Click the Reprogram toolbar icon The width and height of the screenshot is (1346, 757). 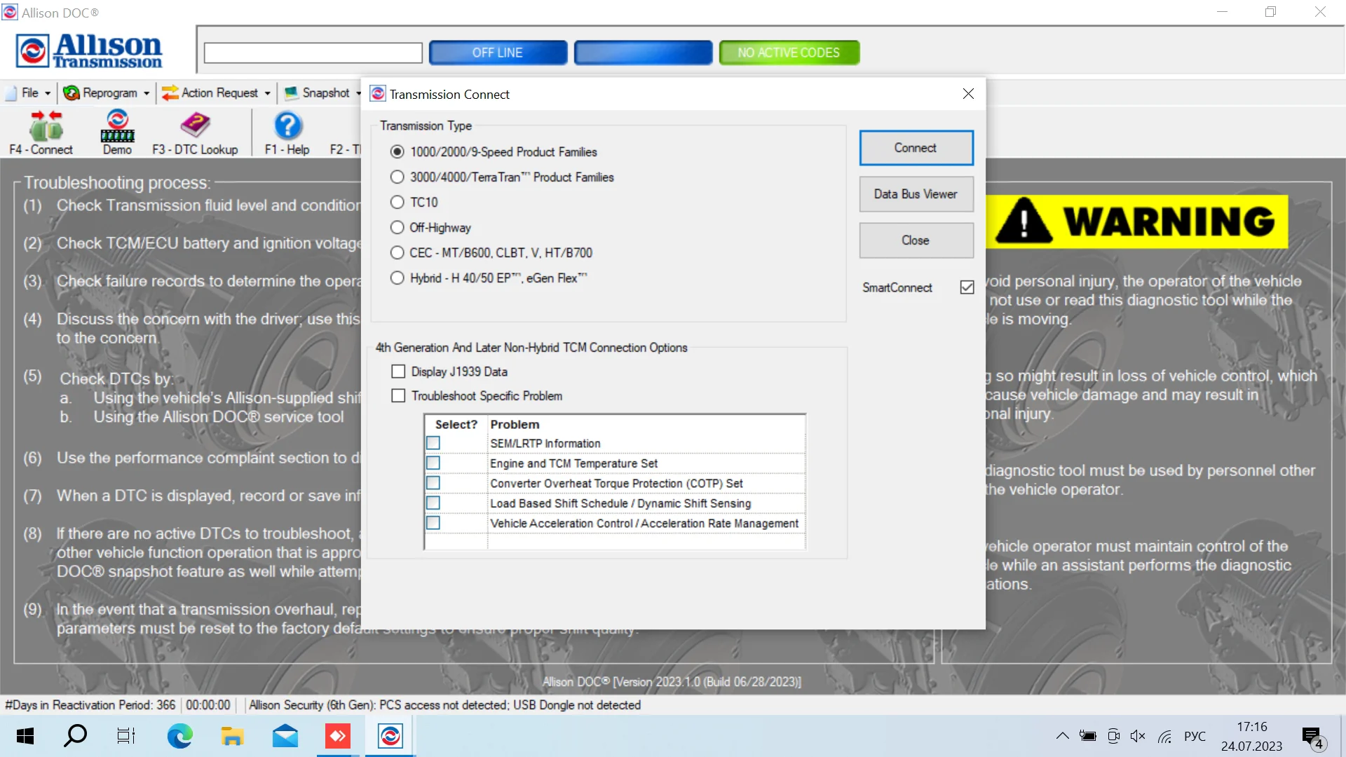pos(72,93)
